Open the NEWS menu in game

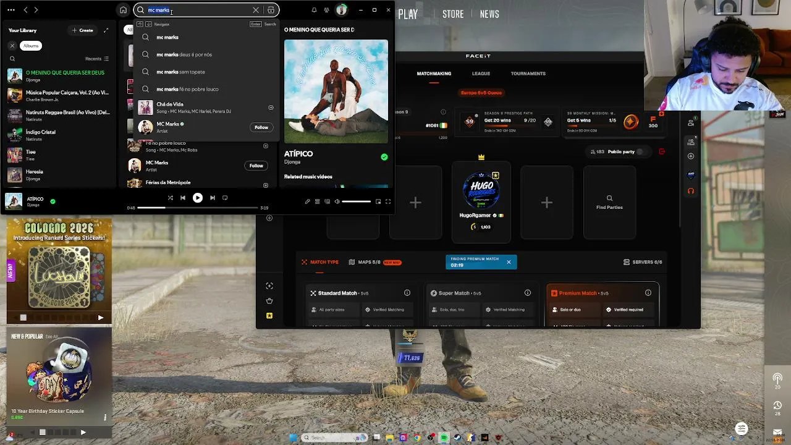(x=489, y=14)
